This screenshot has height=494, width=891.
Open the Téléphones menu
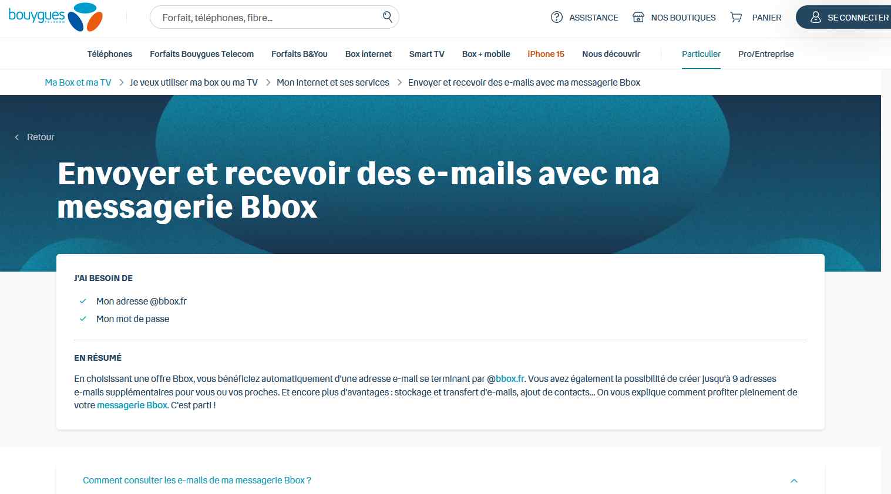pos(110,54)
